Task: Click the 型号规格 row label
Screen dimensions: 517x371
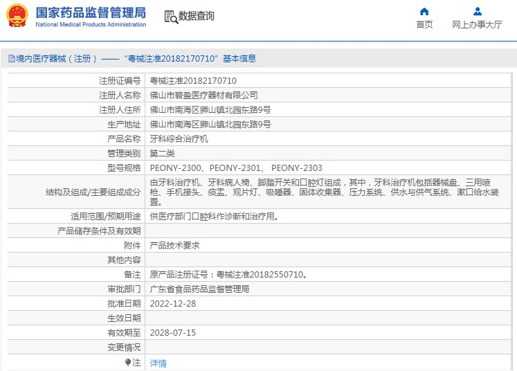Action: click(125, 168)
